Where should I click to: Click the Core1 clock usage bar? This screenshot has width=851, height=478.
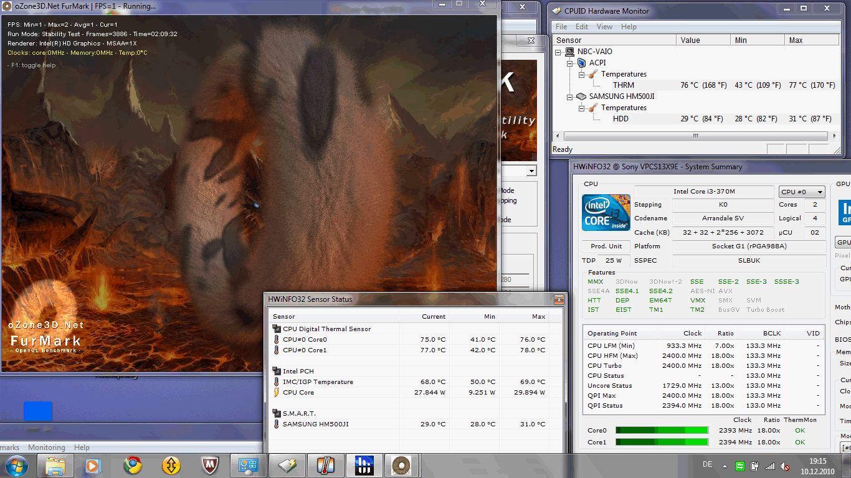(662, 443)
